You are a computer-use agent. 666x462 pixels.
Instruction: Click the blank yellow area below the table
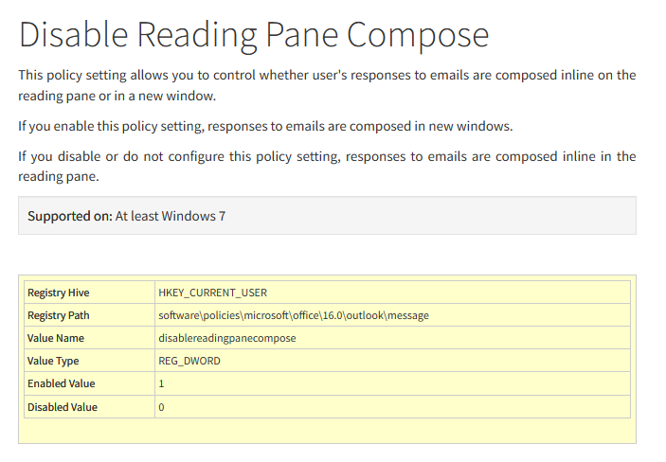pyautogui.click(x=327, y=431)
